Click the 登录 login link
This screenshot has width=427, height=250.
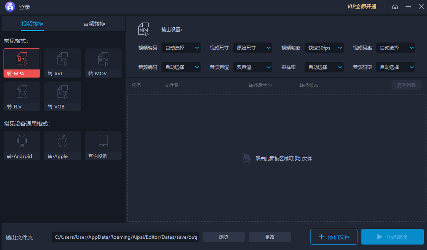25,7
